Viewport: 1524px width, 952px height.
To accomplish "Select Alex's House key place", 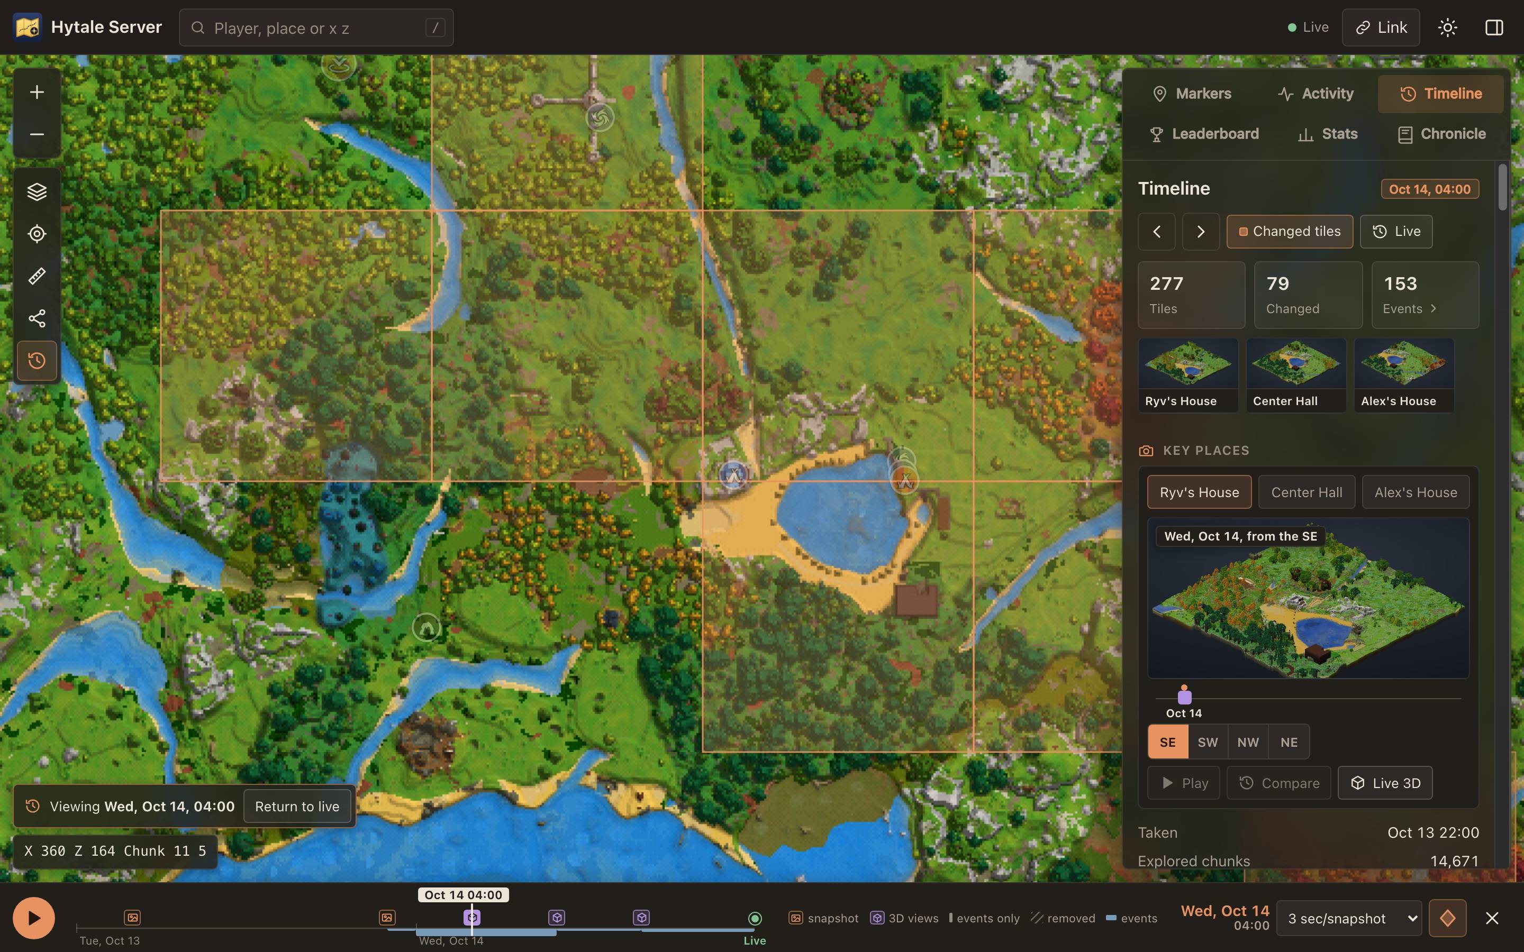I will (1415, 492).
